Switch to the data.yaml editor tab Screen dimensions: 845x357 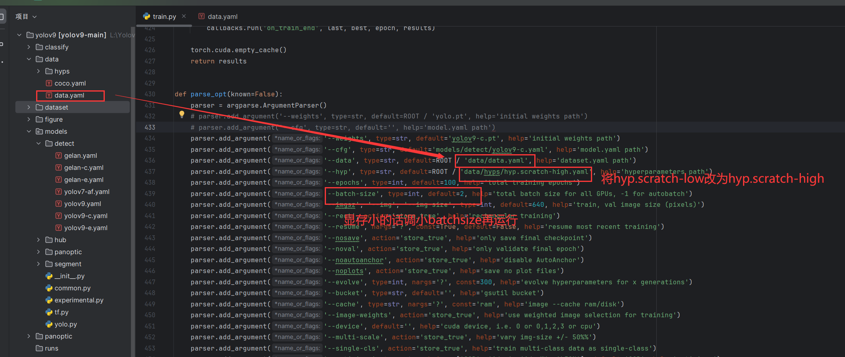(218, 16)
